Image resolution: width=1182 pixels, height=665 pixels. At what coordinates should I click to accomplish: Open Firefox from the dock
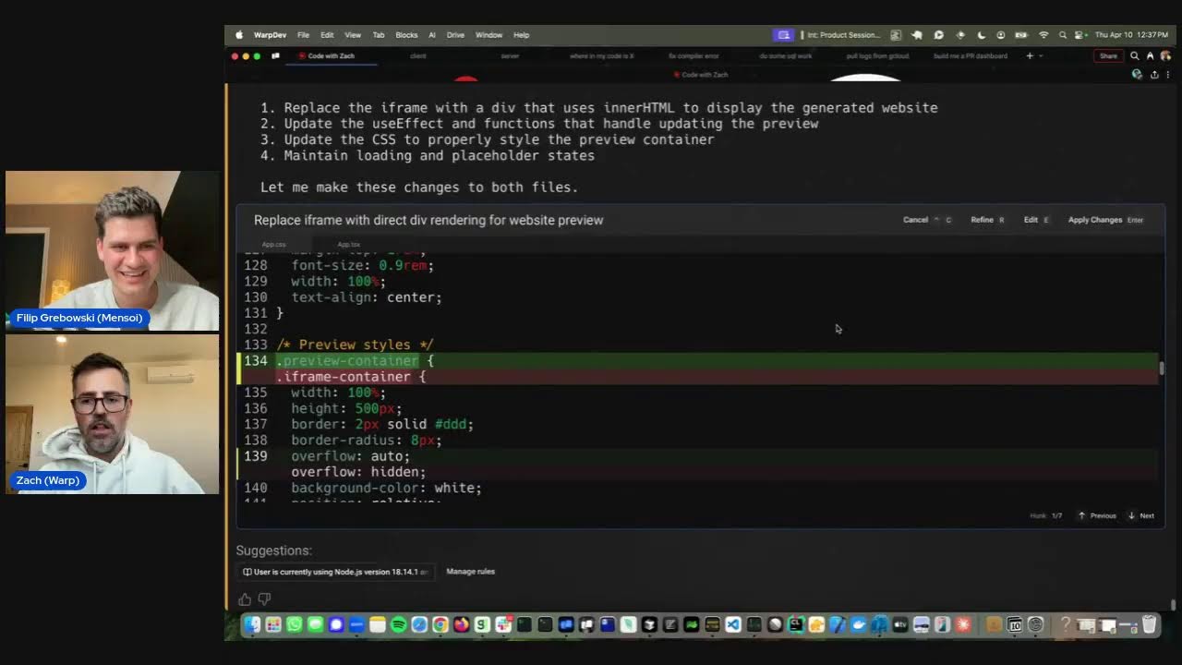(461, 625)
